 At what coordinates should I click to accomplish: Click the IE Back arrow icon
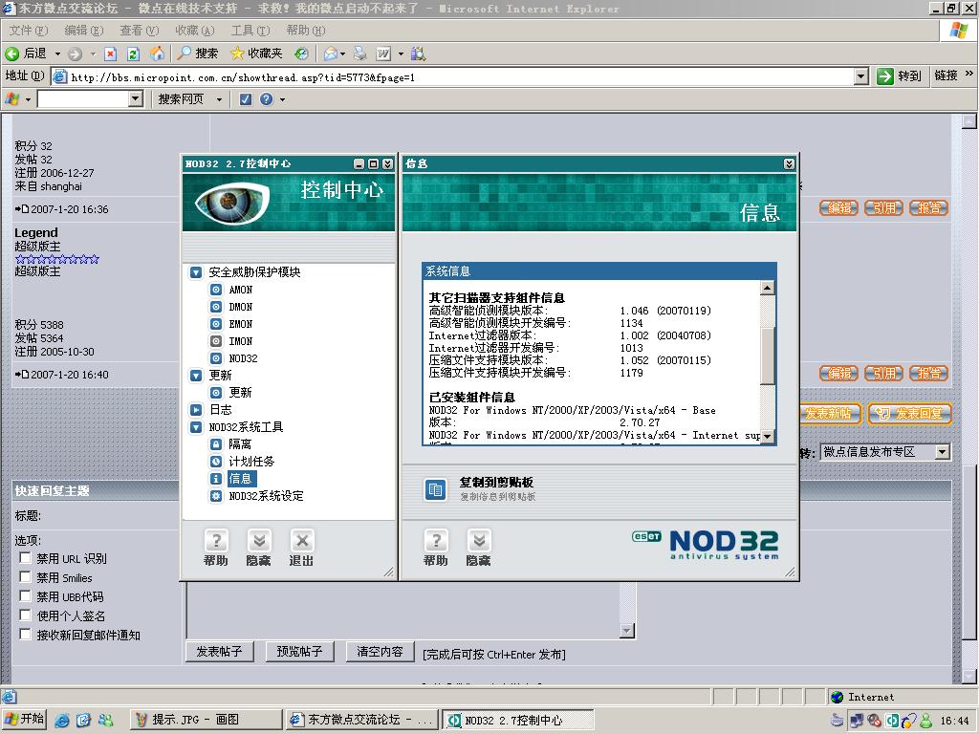(11, 54)
